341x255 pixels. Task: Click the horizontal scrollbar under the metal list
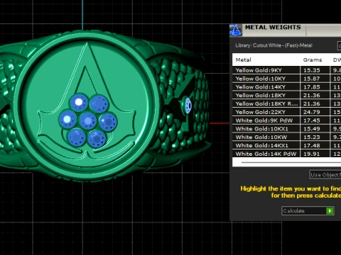pyautogui.click(x=291, y=162)
